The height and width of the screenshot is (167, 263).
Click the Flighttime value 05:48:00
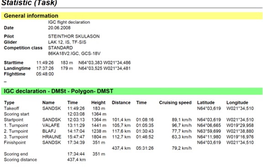tap(45, 74)
